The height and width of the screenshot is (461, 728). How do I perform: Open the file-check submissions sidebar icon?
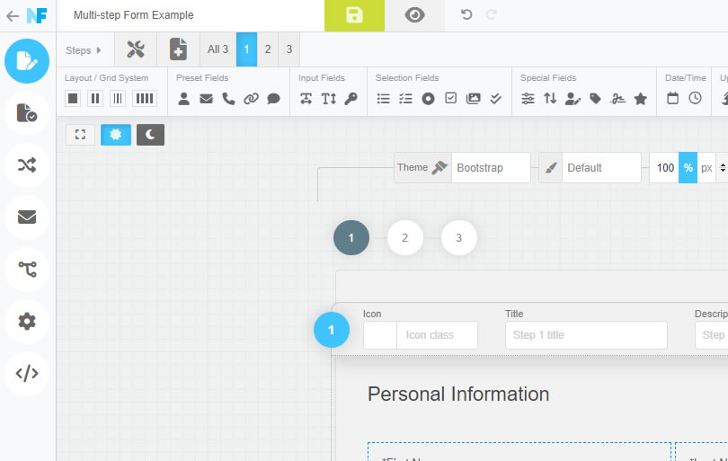27,113
